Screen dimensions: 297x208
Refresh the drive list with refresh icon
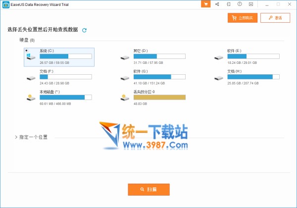[84, 30]
